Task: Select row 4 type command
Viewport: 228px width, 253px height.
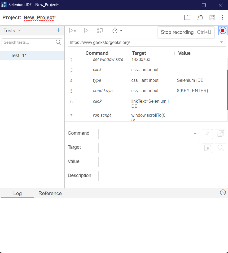Action: click(146, 80)
